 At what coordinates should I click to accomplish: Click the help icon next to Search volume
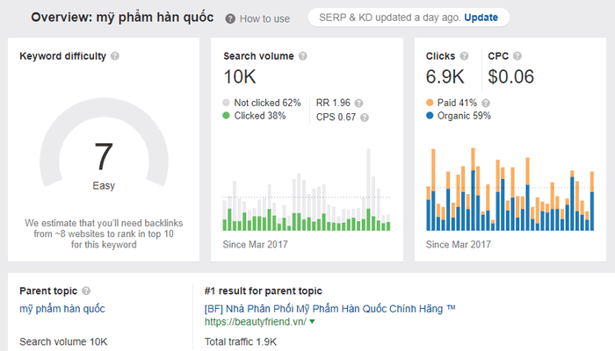[x=303, y=56]
